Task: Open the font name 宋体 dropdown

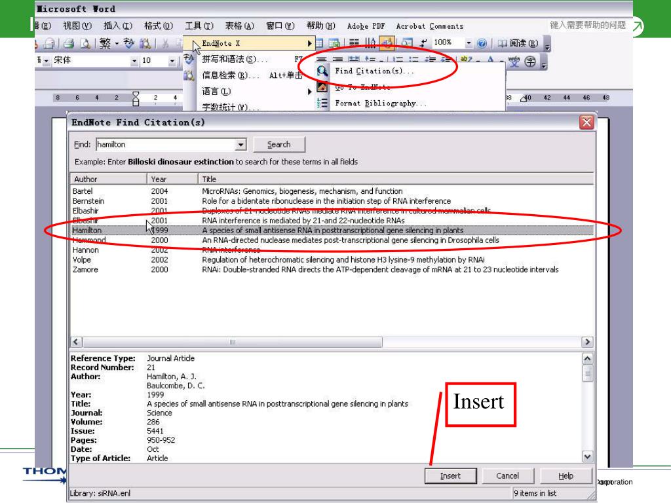Action: [134, 61]
